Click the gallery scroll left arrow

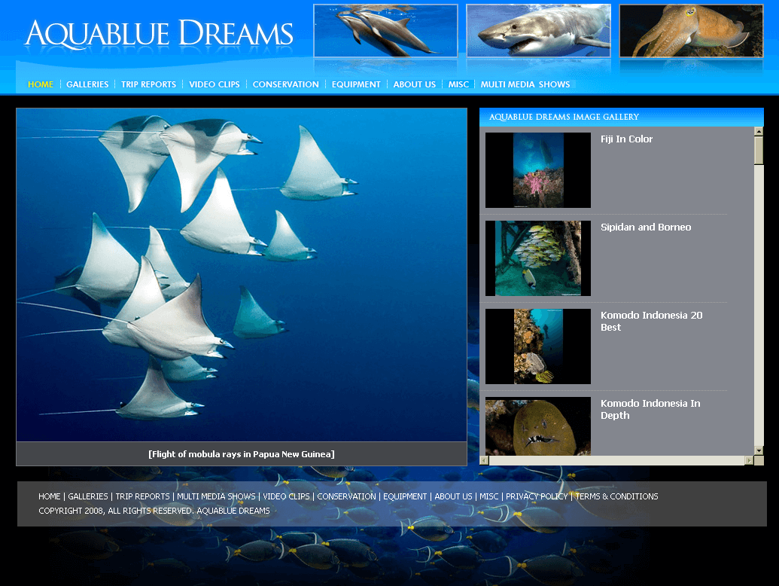pos(485,461)
